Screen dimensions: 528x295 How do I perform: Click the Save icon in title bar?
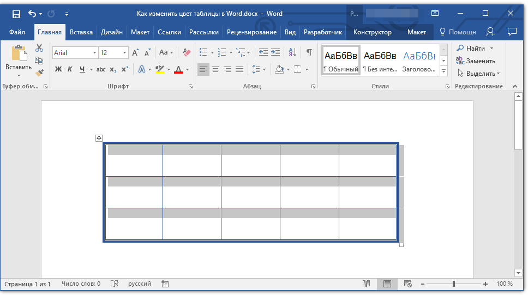click(x=16, y=14)
